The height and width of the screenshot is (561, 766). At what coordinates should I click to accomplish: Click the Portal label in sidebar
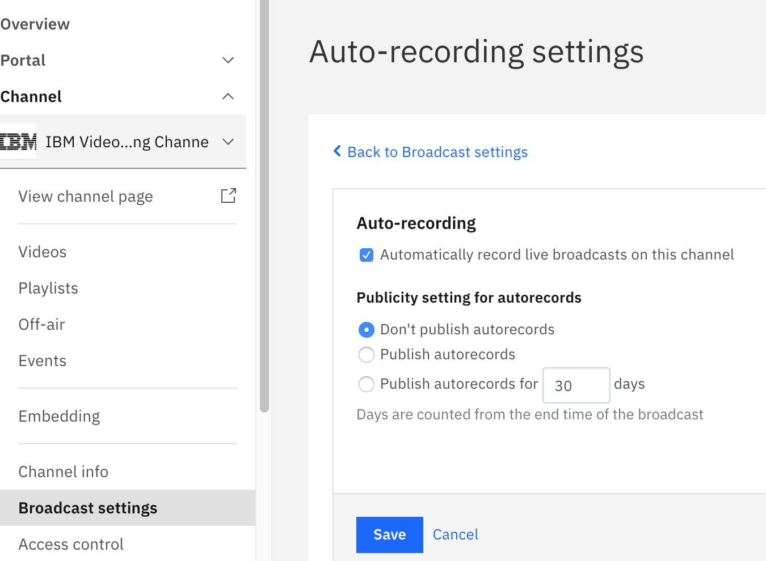[x=23, y=60]
